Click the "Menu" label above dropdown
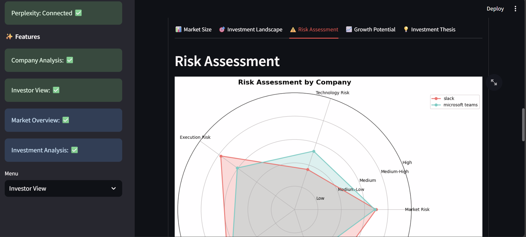526x237 pixels. point(11,173)
